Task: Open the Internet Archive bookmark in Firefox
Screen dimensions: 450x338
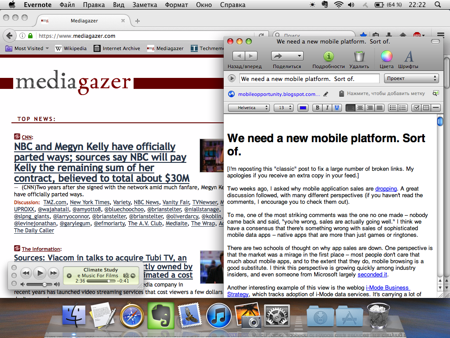Action: point(117,48)
